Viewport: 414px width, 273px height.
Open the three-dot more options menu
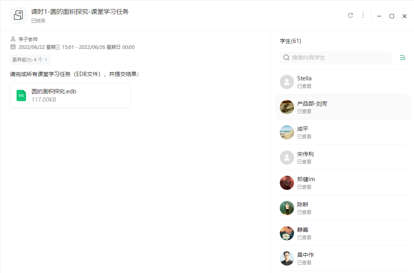point(363,15)
